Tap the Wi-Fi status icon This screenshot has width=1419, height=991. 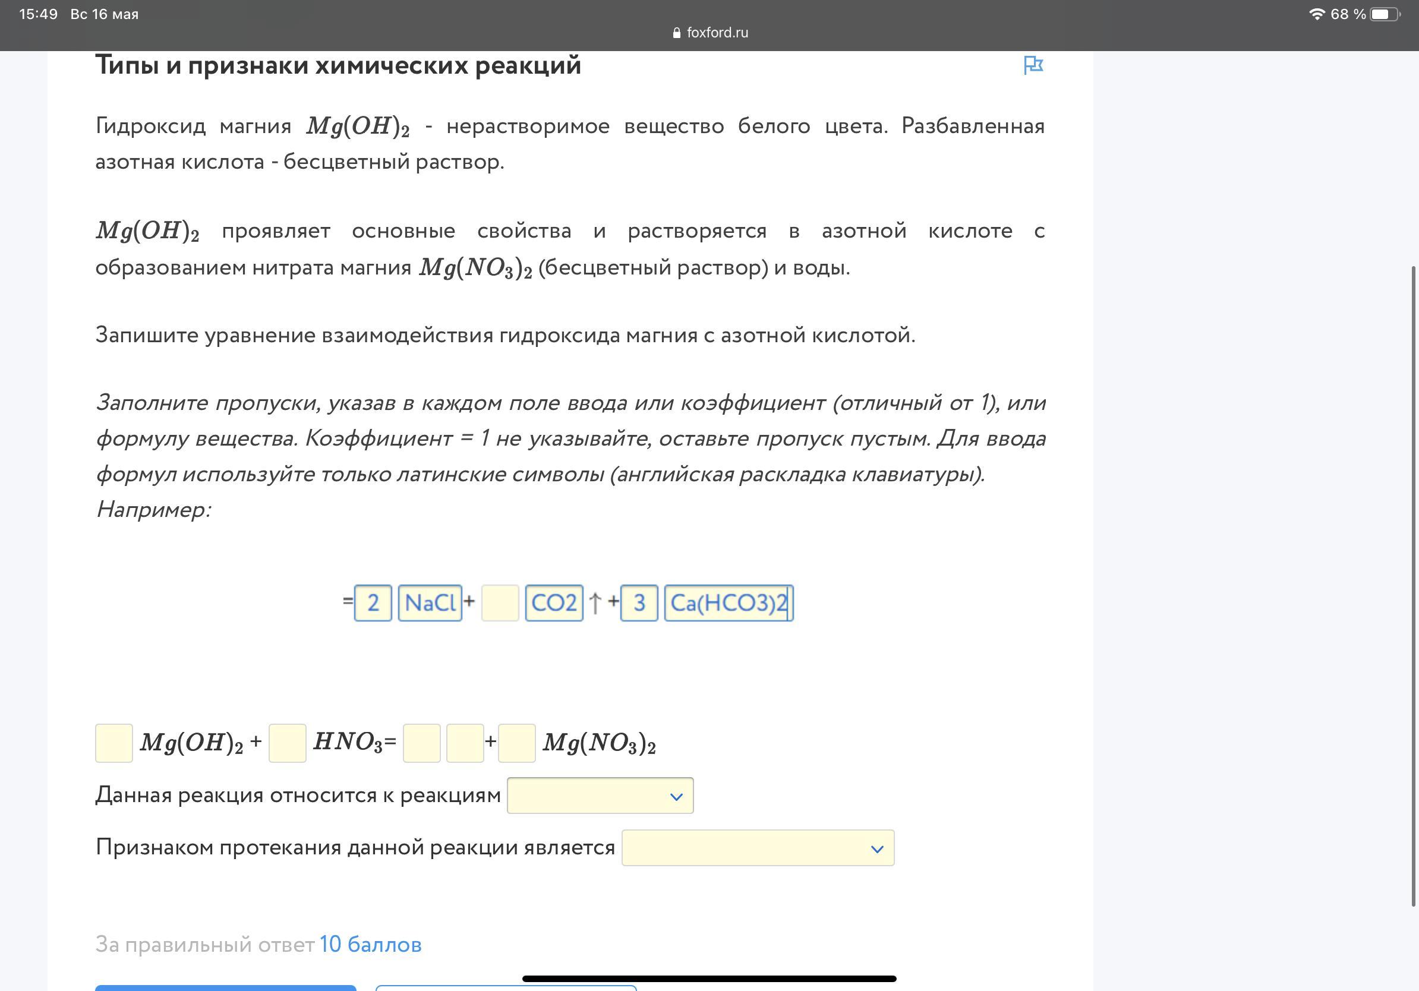[1316, 14]
